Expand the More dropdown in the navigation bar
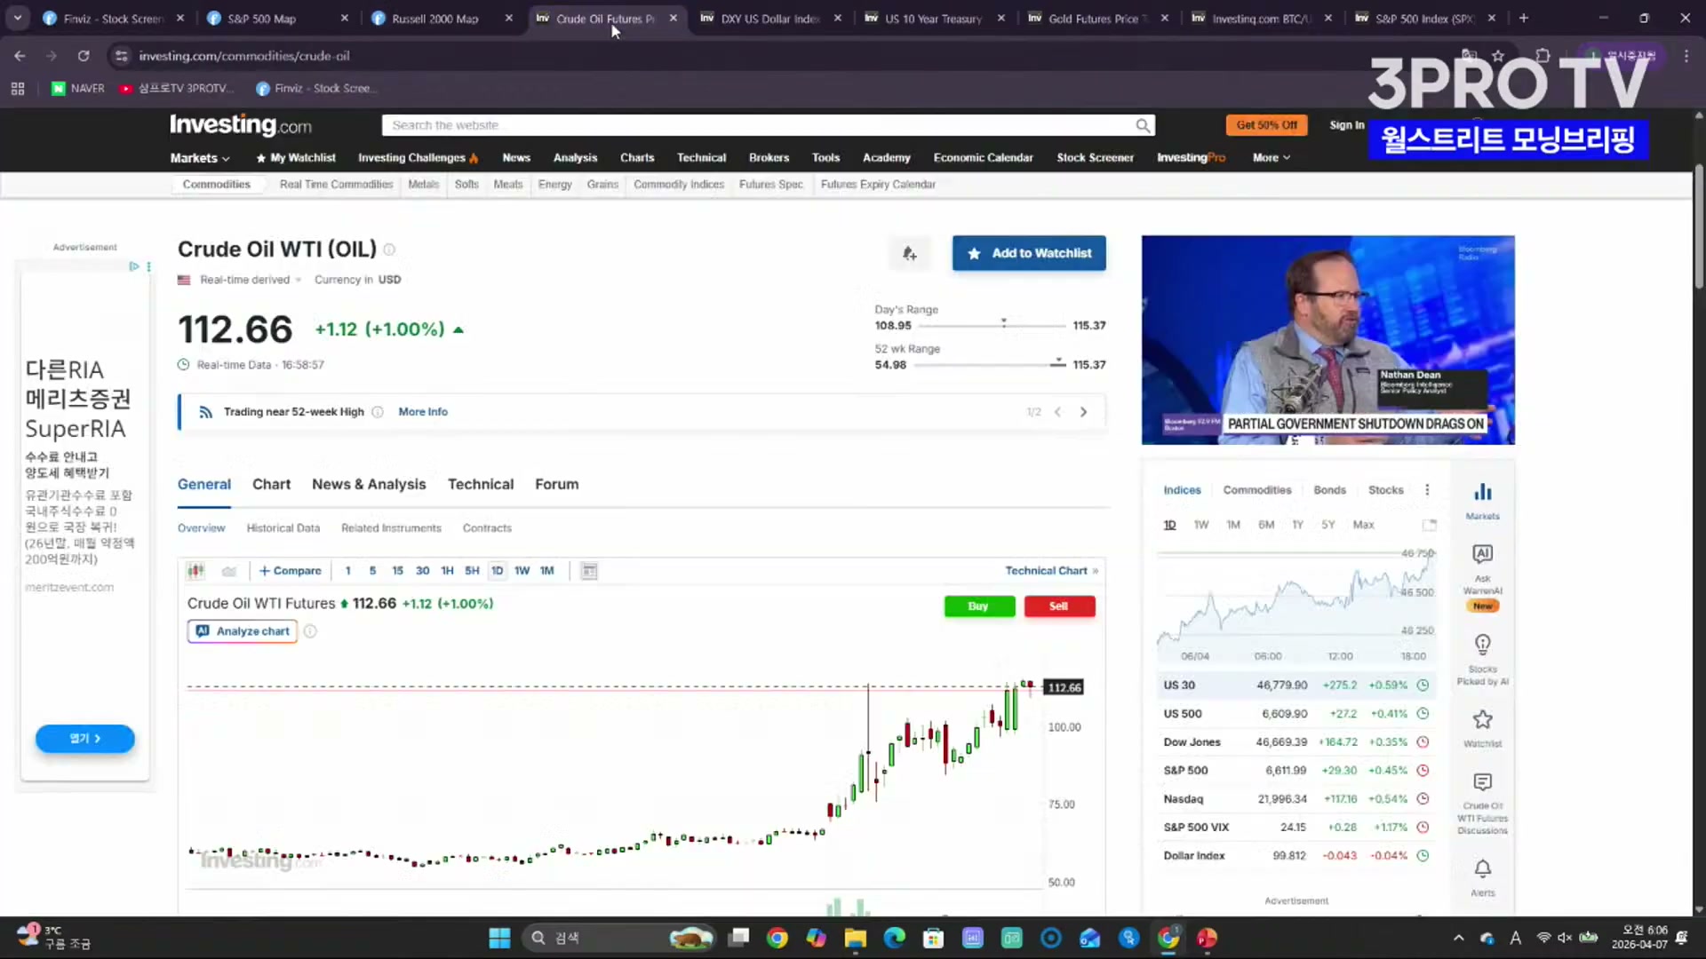 [x=1271, y=158]
